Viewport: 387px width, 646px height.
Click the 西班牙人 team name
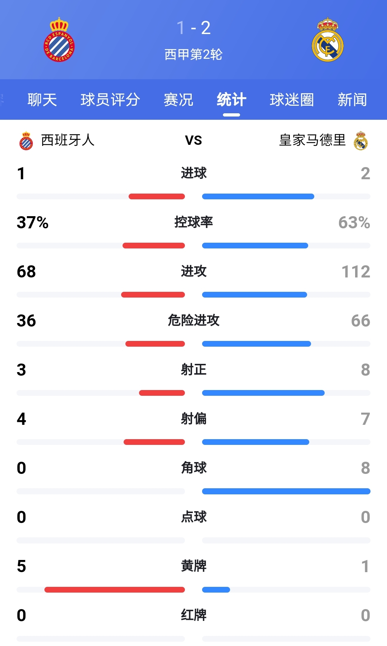click(x=68, y=140)
